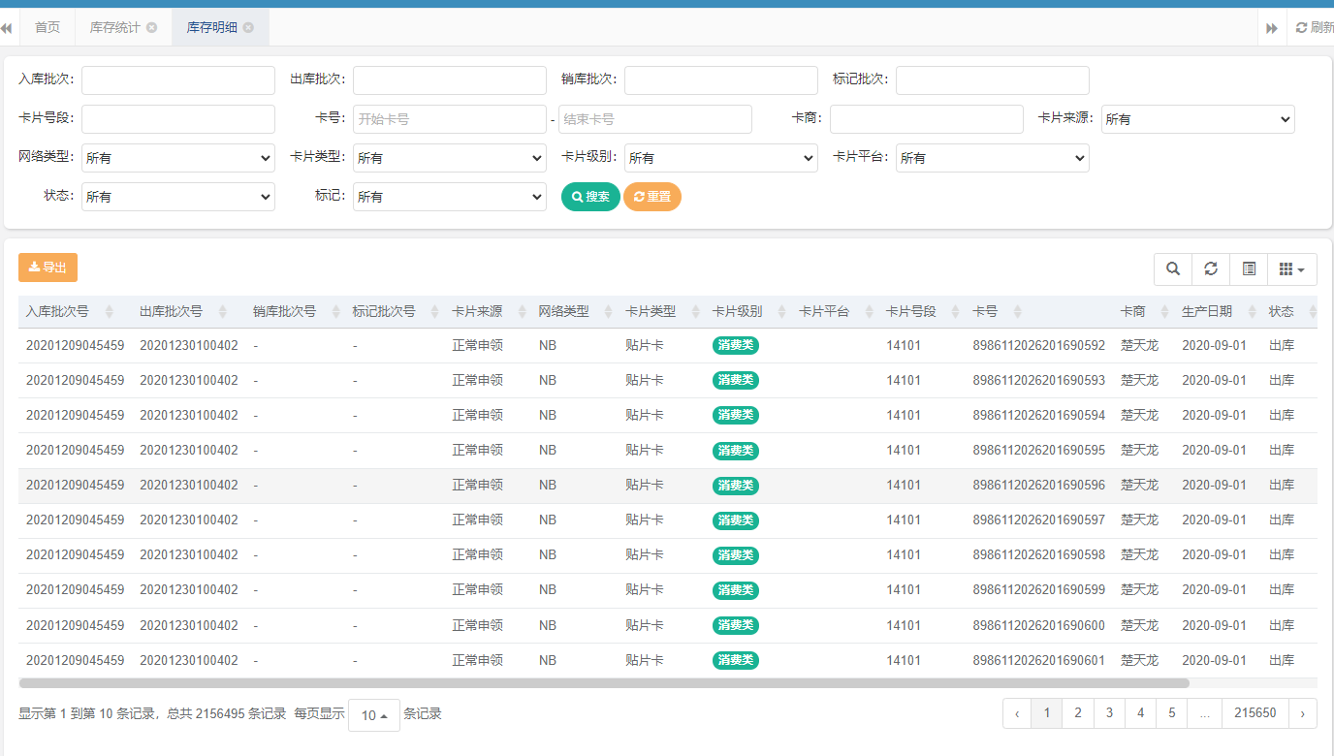The height and width of the screenshot is (756, 1334).
Task: Sort by 卡片级别 column sort arrows
Action: point(782,312)
